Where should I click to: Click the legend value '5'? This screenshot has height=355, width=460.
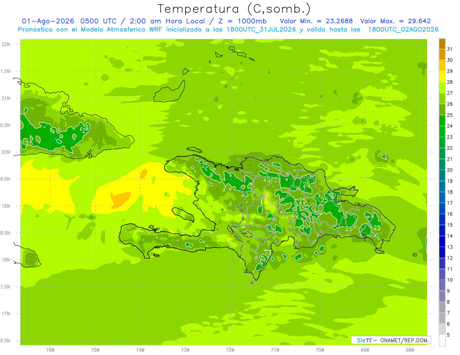449,335
